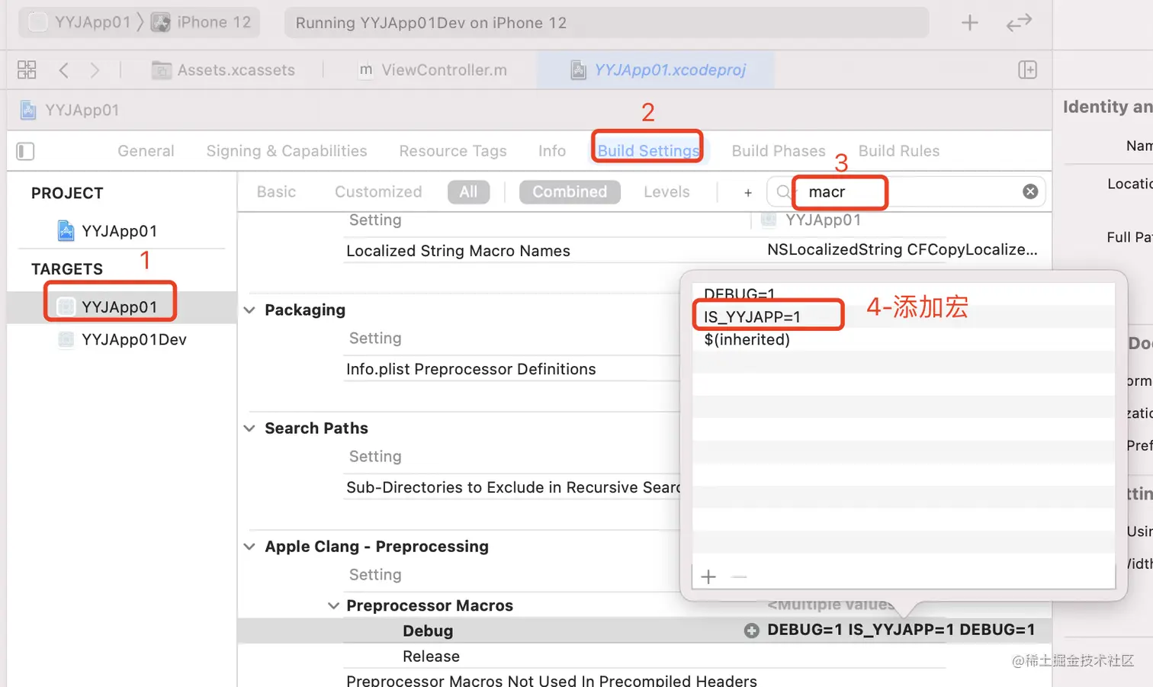This screenshot has height=687, width=1153.
Task: Select Localized String Macro Names setting
Action: (458, 251)
